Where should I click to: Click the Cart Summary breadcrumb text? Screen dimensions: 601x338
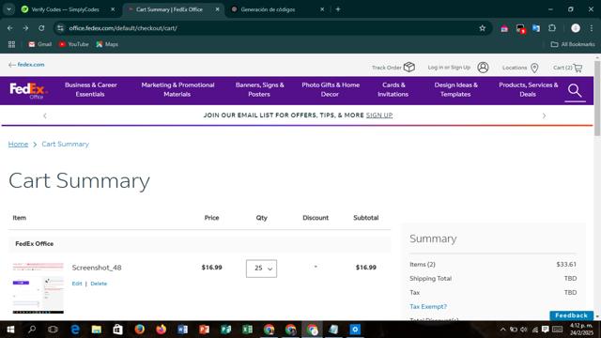tap(65, 144)
